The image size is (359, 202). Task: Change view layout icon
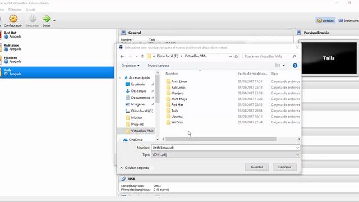(x=278, y=66)
